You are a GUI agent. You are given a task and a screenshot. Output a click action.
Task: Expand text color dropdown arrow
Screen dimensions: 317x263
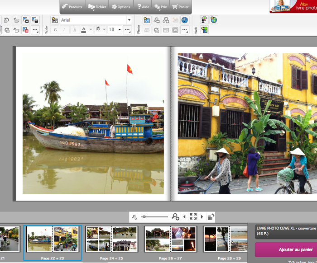[91, 30]
